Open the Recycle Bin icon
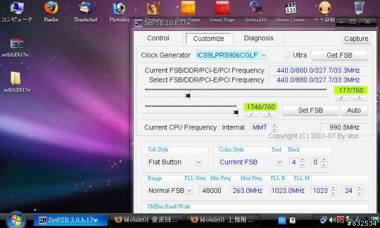Viewport: 380px width, 228px height. pos(359,8)
